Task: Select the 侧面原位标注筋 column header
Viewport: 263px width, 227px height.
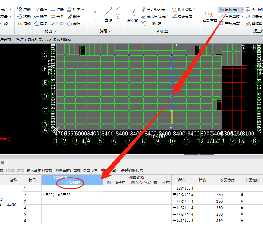Action: pos(143,183)
